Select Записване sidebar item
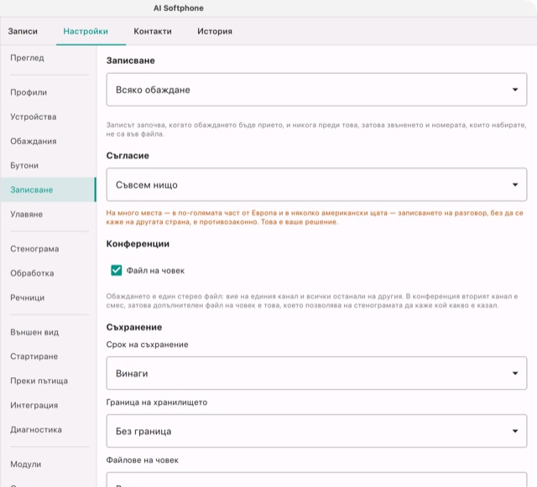The width and height of the screenshot is (537, 487). click(48, 189)
